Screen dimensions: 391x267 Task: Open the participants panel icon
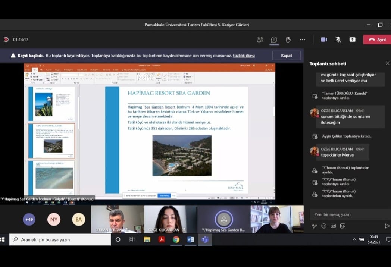click(x=260, y=40)
